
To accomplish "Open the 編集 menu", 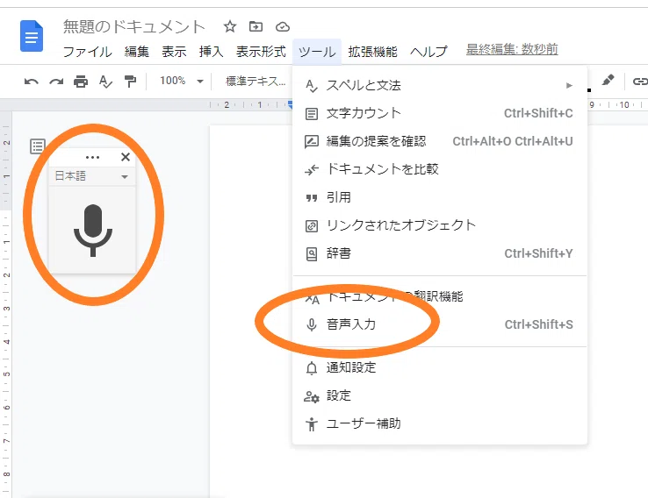I will (x=136, y=52).
